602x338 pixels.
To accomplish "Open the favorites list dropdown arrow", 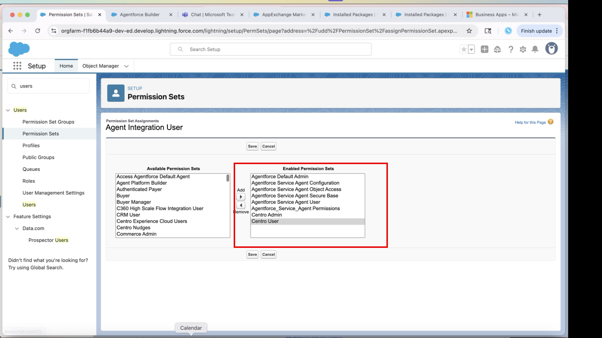I will 471,49.
